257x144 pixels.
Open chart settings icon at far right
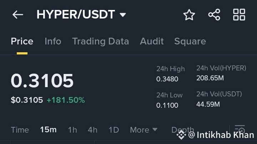[x=240, y=129]
